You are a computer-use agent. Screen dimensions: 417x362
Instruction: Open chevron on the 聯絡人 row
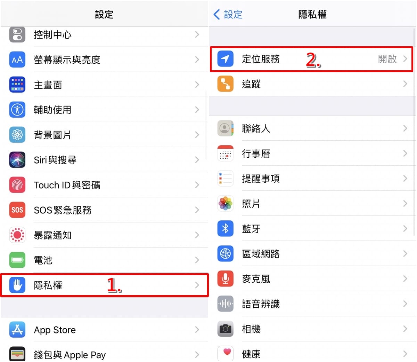405,128
